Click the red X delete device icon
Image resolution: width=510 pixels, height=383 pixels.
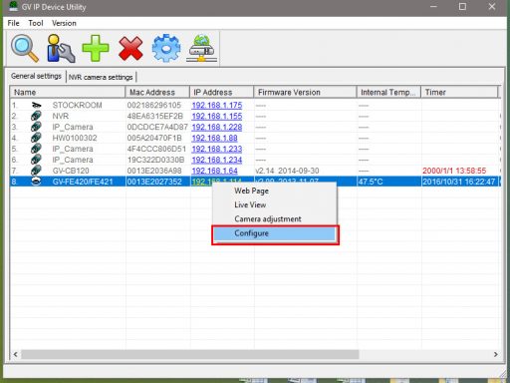click(130, 49)
